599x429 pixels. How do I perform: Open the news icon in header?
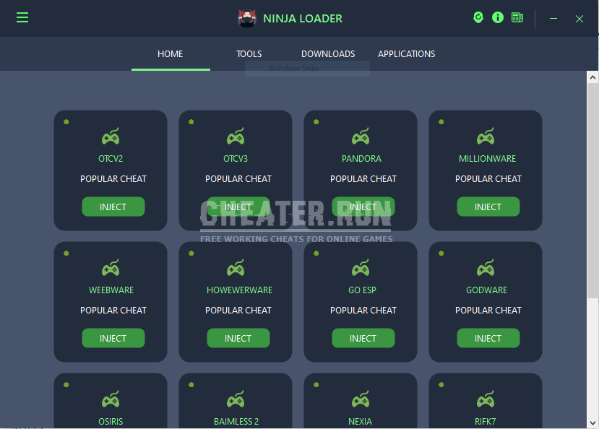517,17
